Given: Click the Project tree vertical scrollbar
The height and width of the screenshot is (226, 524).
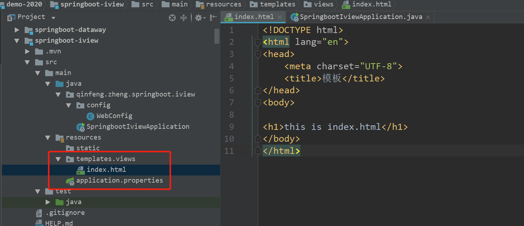Looking at the screenshot, I should click(x=217, y=36).
